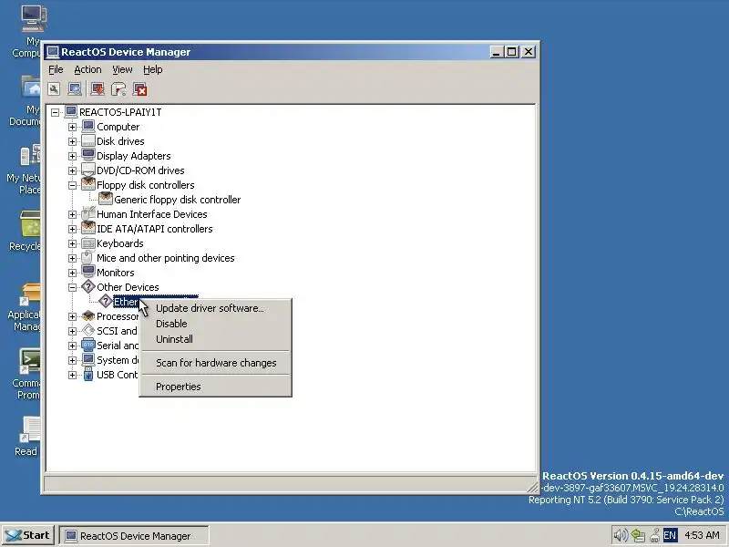The height and width of the screenshot is (547, 729).
Task: Click the Uninstall device toolbar icon with red X
Action: coord(139,88)
